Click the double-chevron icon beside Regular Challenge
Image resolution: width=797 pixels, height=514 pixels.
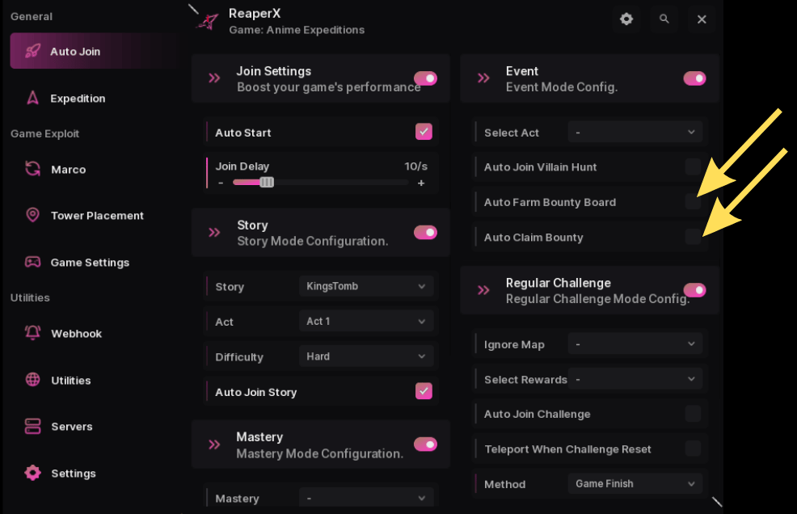tap(483, 290)
